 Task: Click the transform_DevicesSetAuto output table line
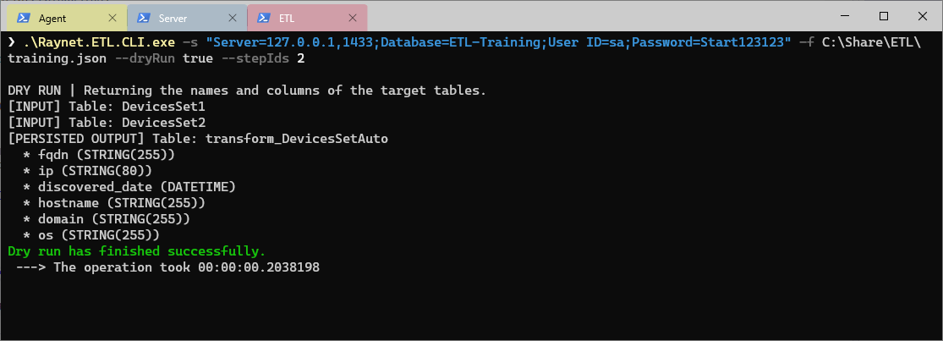tap(198, 139)
